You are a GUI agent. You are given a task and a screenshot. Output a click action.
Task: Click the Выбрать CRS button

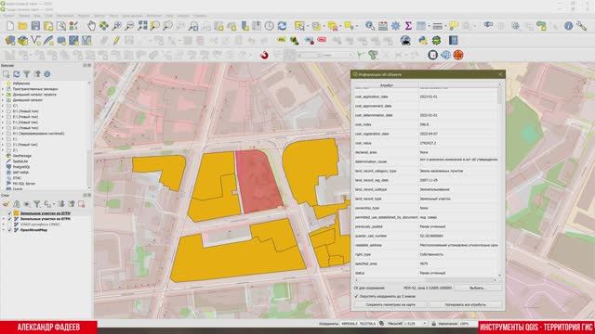[x=478, y=288]
